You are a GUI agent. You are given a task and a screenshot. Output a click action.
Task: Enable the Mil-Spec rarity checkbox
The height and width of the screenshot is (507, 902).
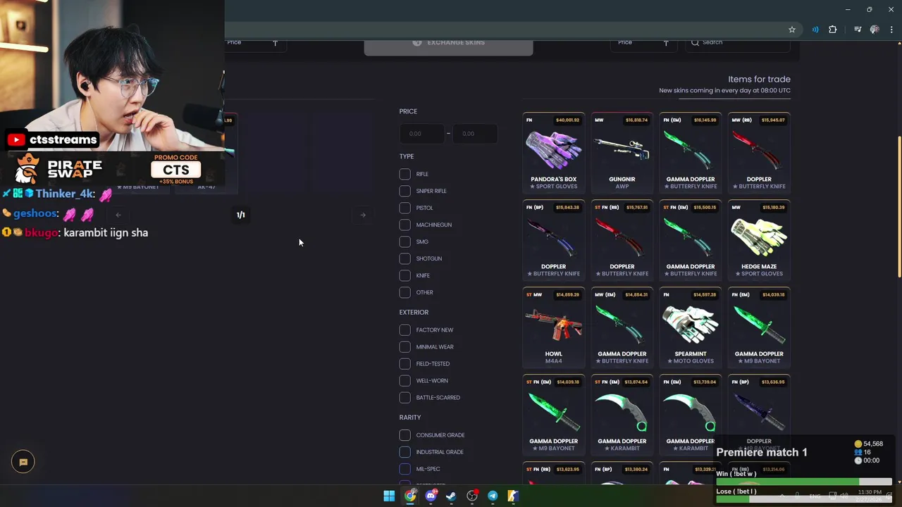pos(404,469)
